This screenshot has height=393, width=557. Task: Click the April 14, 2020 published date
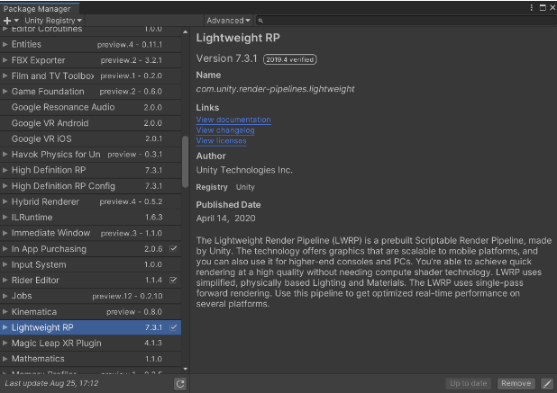pos(225,219)
